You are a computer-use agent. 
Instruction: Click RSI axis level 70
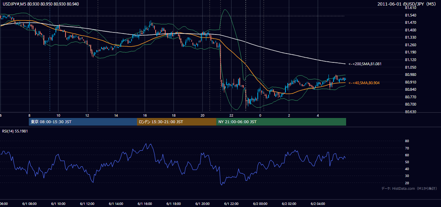click(x=407, y=148)
